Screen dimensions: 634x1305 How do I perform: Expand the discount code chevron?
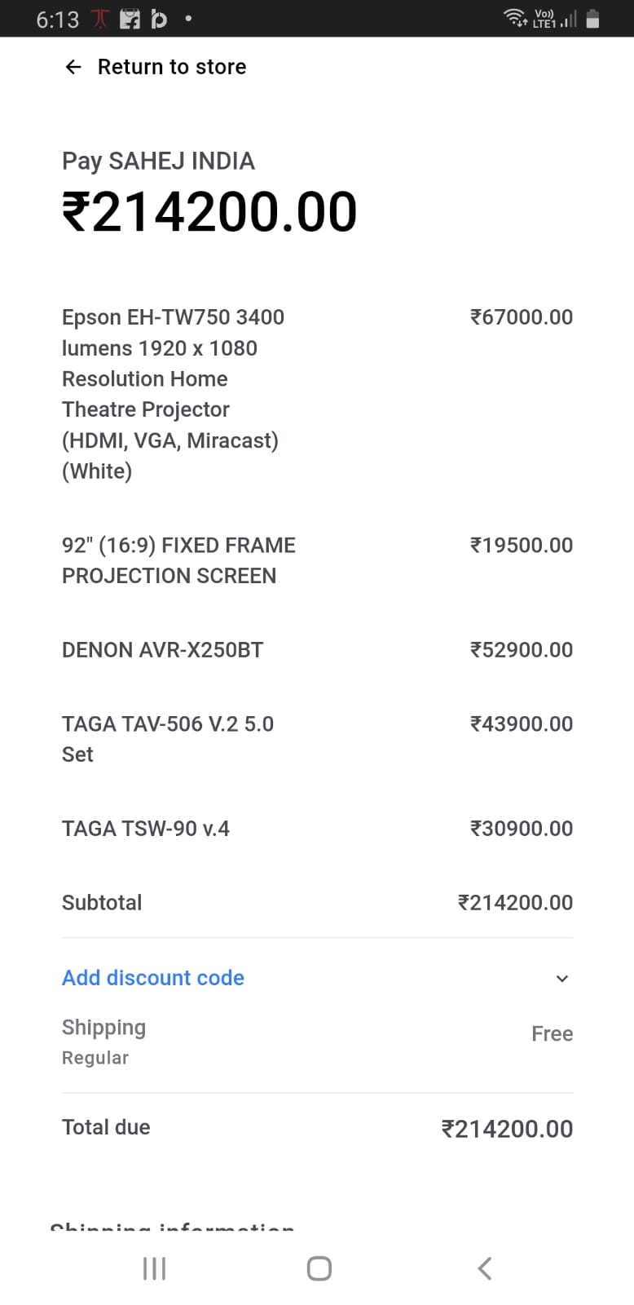(561, 979)
